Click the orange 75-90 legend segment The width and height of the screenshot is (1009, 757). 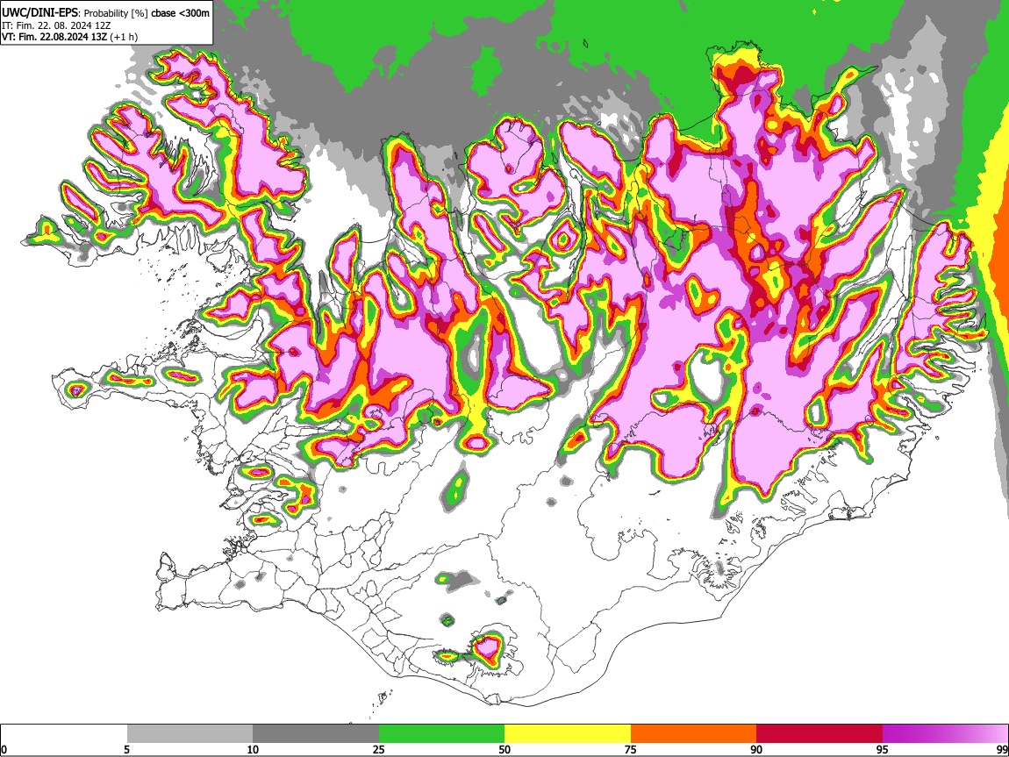pyautogui.click(x=694, y=733)
